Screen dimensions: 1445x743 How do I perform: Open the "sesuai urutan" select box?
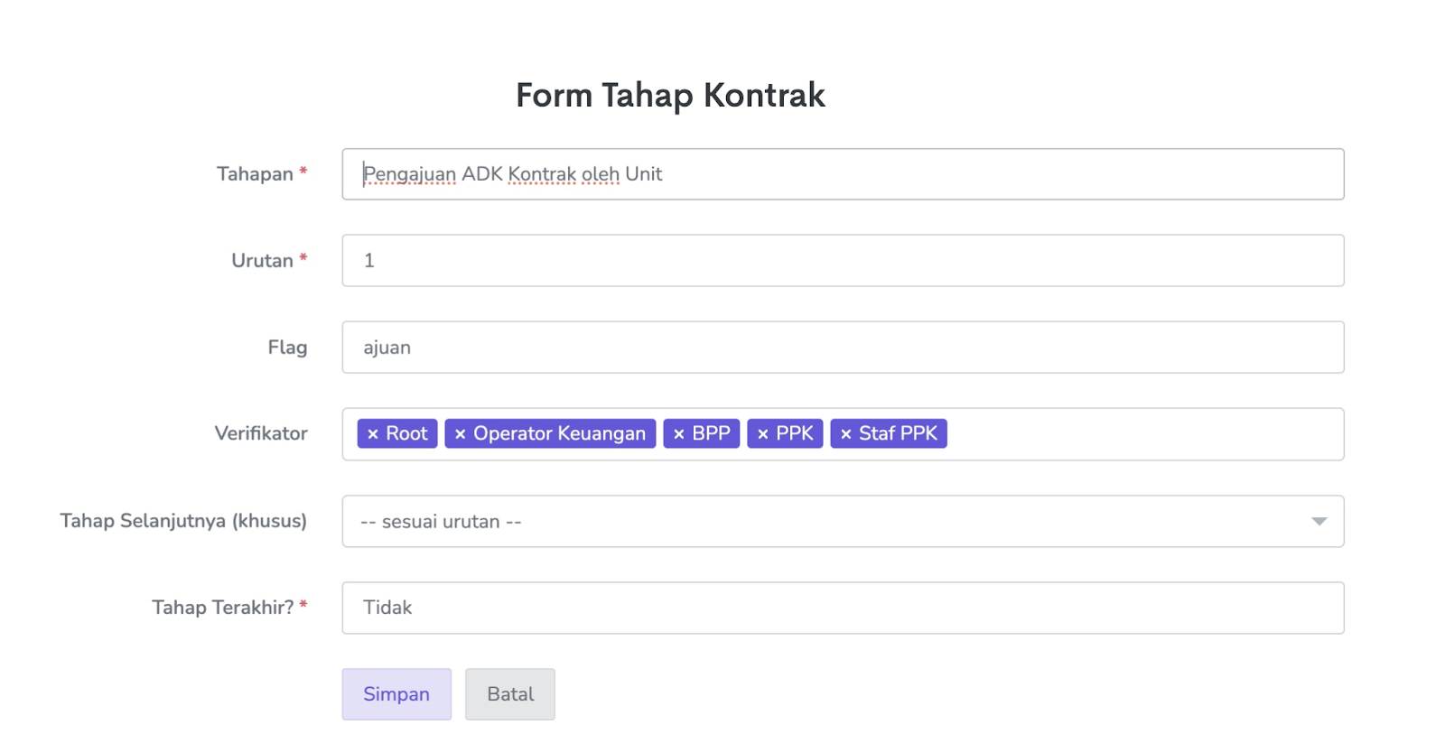pos(813,522)
